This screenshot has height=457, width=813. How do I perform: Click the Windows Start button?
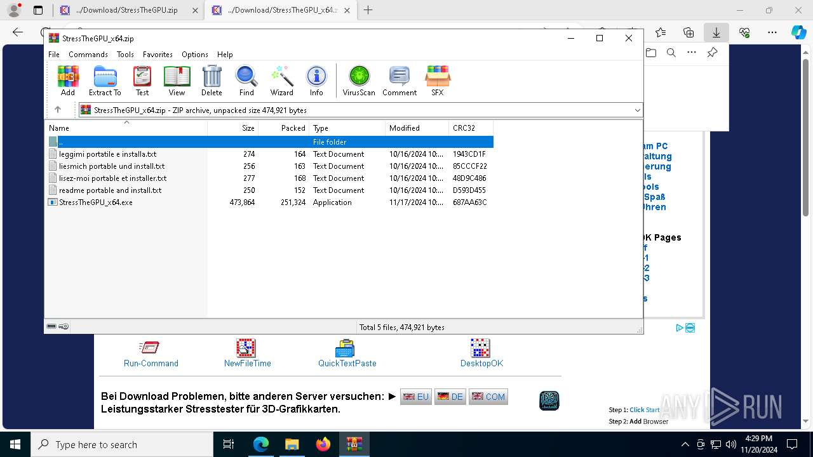pos(15,444)
